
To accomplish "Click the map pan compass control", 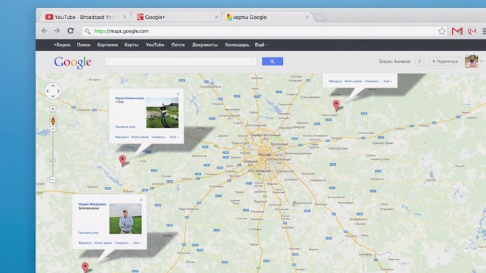I will coord(53,90).
